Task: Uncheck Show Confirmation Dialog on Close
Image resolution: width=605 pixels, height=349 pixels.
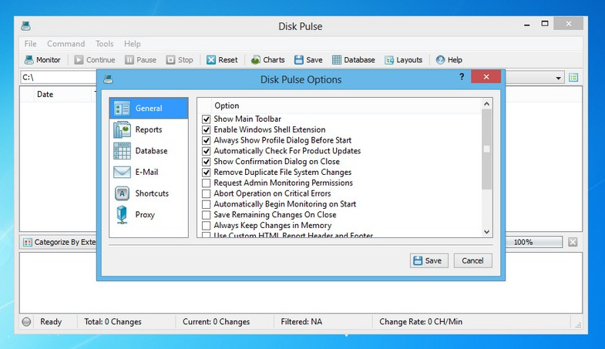Action: 207,162
